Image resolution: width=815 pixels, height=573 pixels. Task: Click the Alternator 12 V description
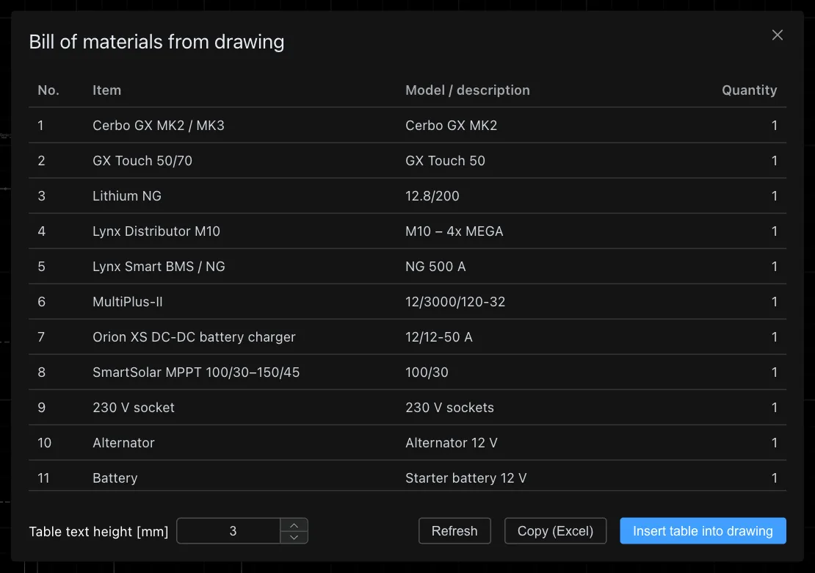[451, 443]
